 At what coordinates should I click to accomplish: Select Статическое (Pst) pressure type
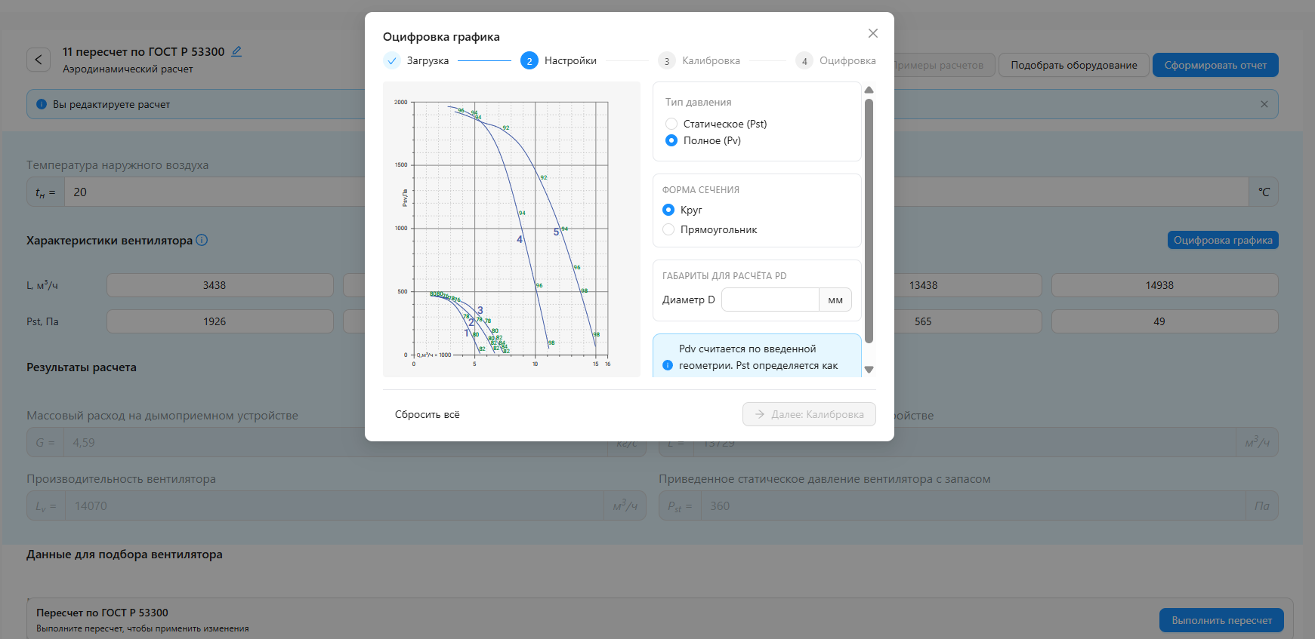671,124
